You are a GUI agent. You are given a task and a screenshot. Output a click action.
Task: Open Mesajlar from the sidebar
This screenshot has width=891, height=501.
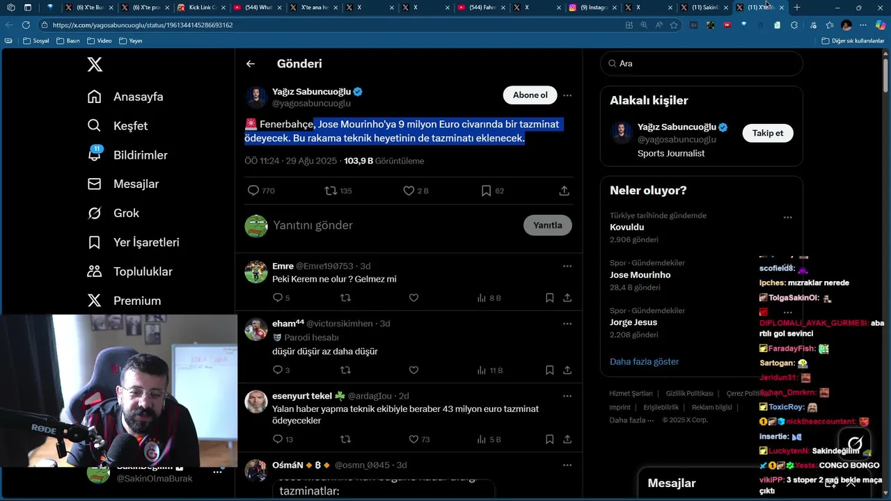click(123, 184)
